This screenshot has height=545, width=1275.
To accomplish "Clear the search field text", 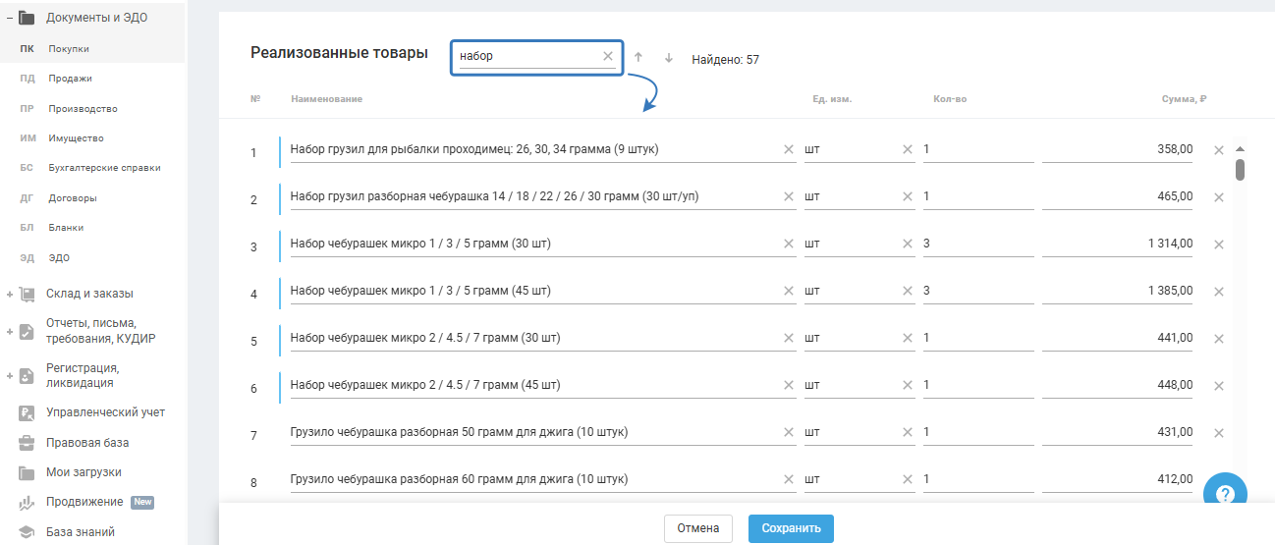I will coord(607,57).
